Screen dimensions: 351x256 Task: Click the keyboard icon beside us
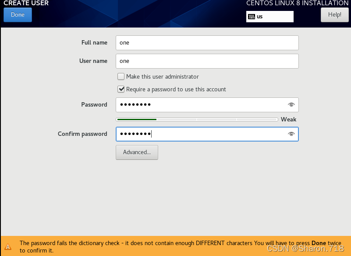tap(252, 17)
